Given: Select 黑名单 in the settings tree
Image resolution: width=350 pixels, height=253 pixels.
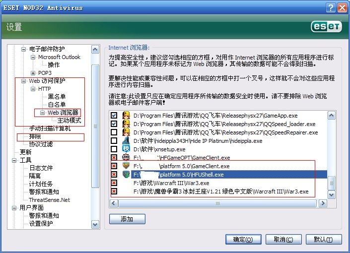Looking at the screenshot, I should pyautogui.click(x=57, y=97).
